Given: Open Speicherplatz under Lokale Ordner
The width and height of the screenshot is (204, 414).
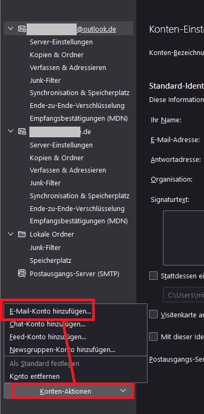Looking at the screenshot, I should tap(51, 260).
